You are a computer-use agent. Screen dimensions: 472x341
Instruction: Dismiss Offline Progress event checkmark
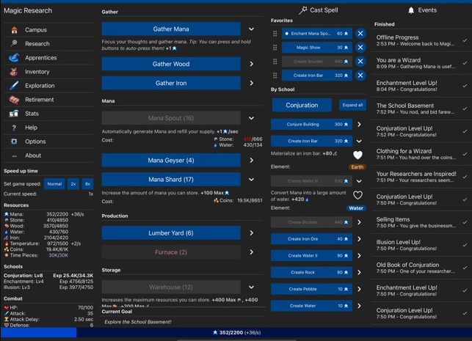pyautogui.click(x=465, y=40)
